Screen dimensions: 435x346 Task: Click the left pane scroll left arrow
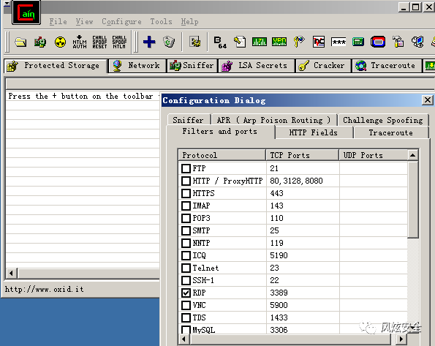click(x=11, y=274)
